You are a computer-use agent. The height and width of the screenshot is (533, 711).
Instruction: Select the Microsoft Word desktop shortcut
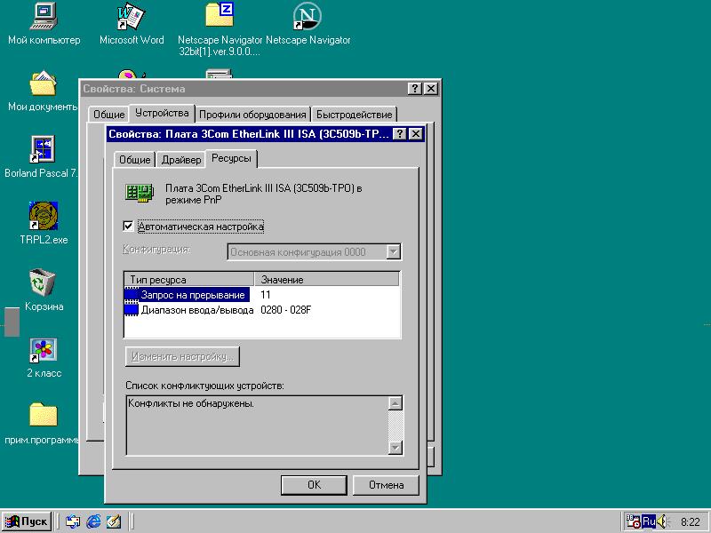point(131,16)
